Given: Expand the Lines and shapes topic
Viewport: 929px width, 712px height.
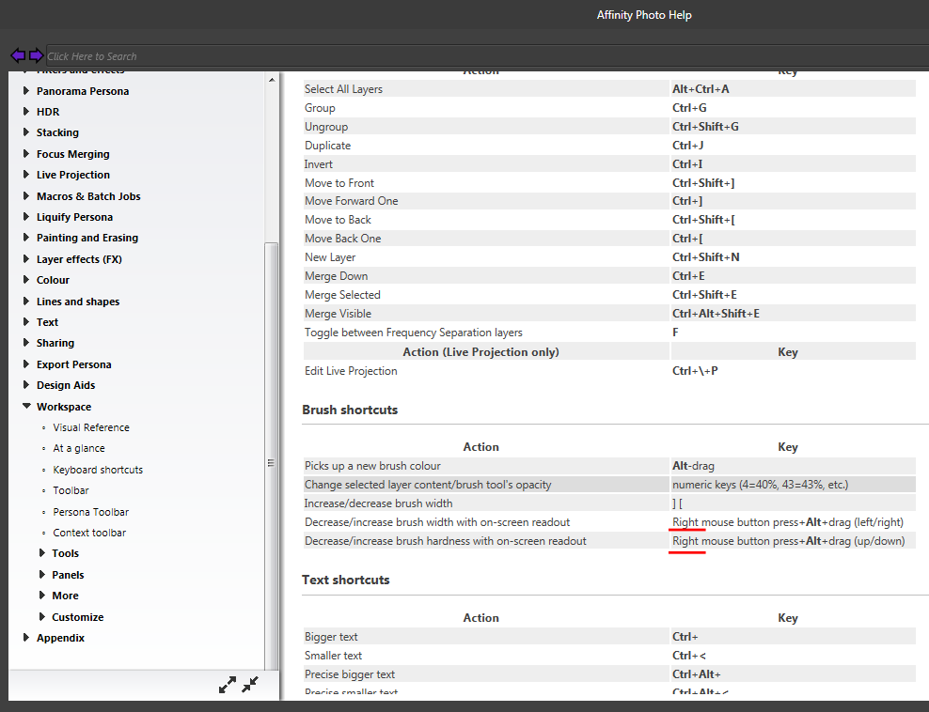Looking at the screenshot, I should tap(26, 301).
